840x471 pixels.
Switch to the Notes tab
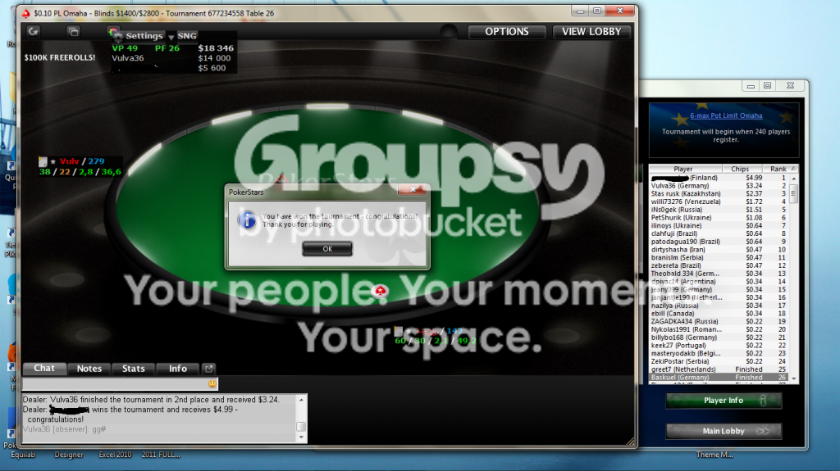pos(89,369)
